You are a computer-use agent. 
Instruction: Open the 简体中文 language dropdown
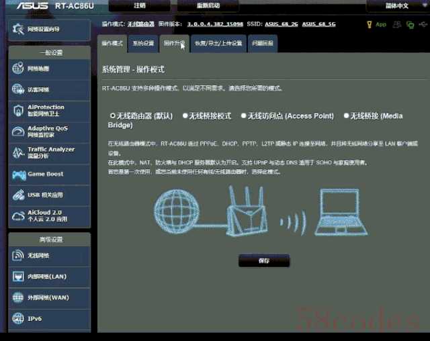[x=397, y=5]
